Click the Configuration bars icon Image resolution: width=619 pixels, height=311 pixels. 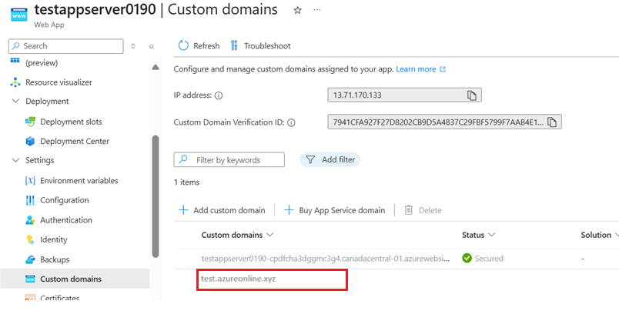(30, 200)
